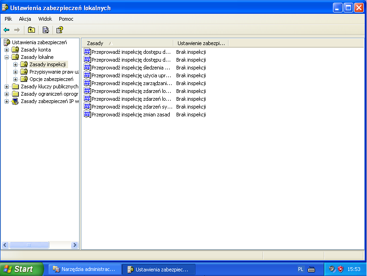Open the Plik menu
This screenshot has width=367, height=276.
click(8, 19)
